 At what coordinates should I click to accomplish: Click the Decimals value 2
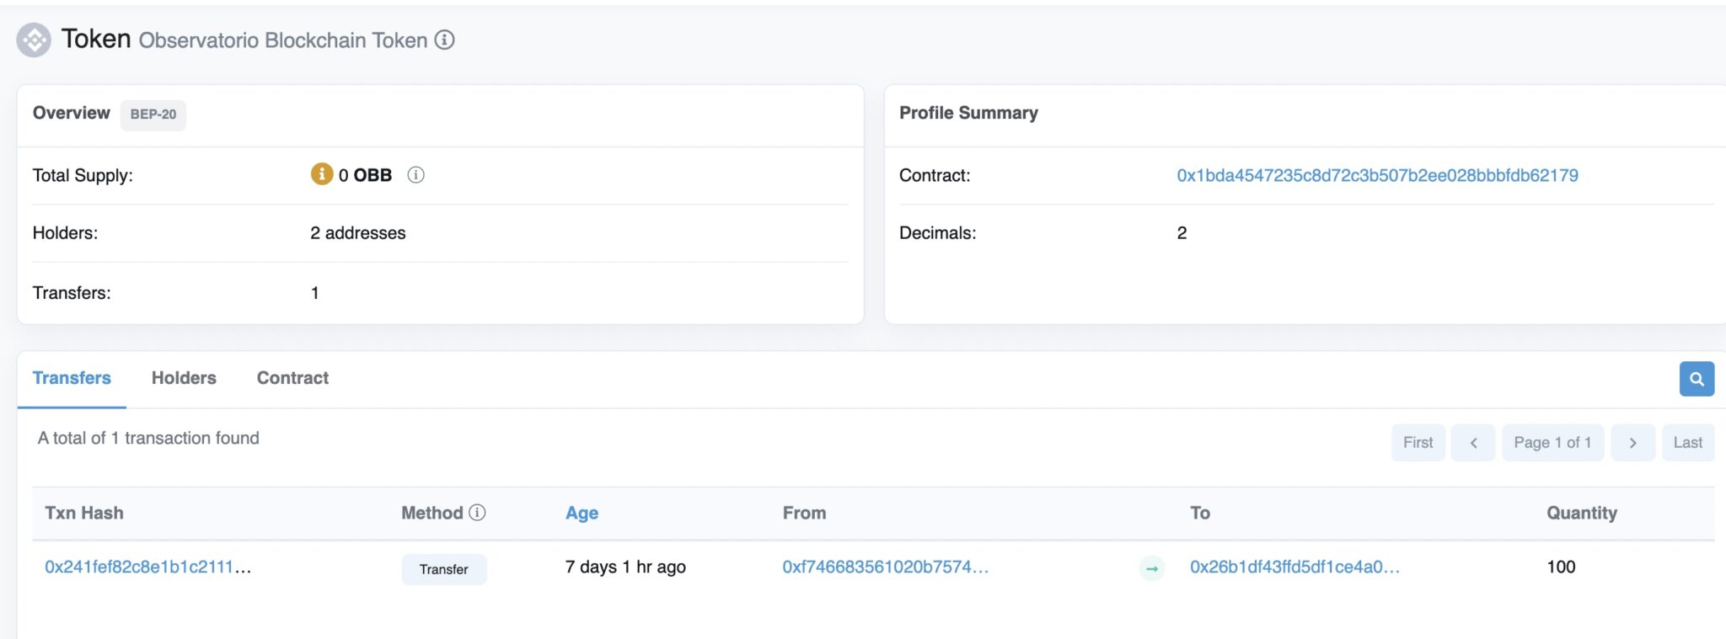pyautogui.click(x=1182, y=232)
